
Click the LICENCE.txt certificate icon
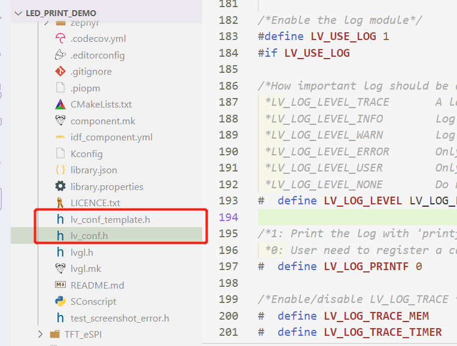click(60, 203)
